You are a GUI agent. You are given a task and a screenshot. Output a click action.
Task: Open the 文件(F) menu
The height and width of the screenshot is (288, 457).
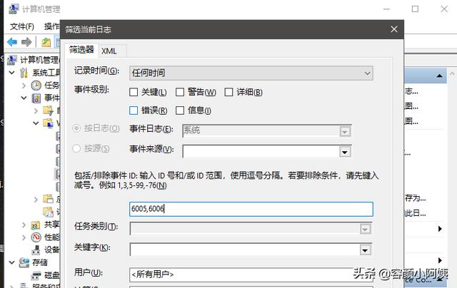click(x=22, y=26)
